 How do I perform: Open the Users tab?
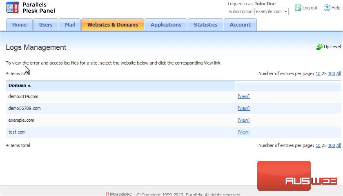pyautogui.click(x=46, y=25)
